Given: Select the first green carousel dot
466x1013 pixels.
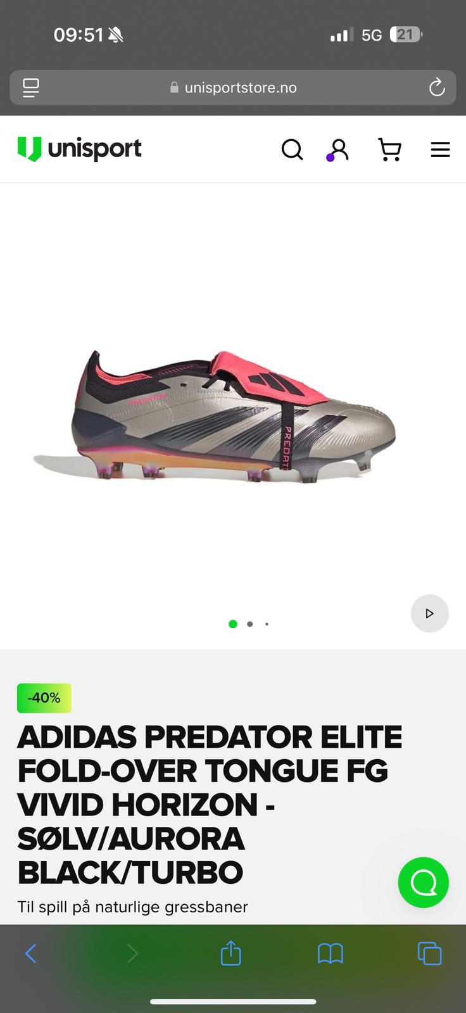Looking at the screenshot, I should tap(233, 624).
